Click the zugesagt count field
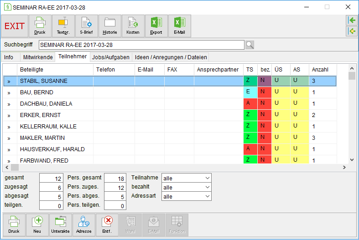This screenshot has width=359, height=240. click(x=51, y=187)
